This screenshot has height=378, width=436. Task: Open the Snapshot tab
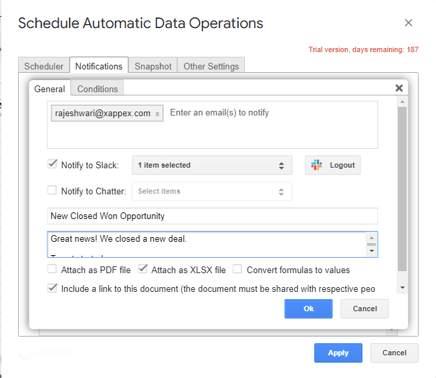click(x=153, y=66)
